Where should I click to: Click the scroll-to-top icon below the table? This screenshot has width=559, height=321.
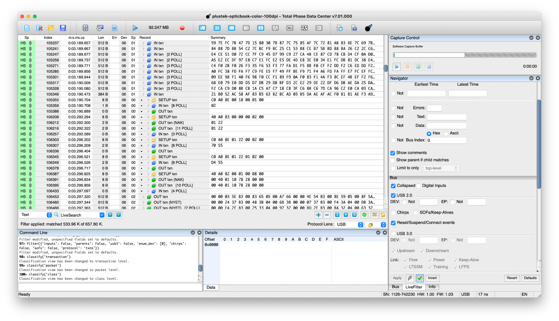pos(337,215)
